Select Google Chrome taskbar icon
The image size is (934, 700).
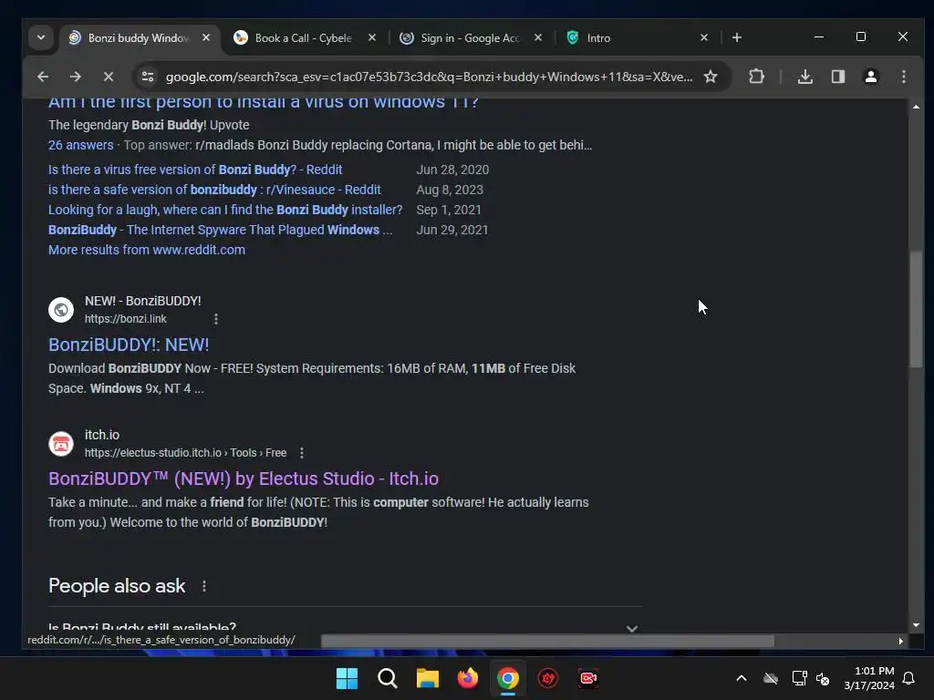click(507, 678)
